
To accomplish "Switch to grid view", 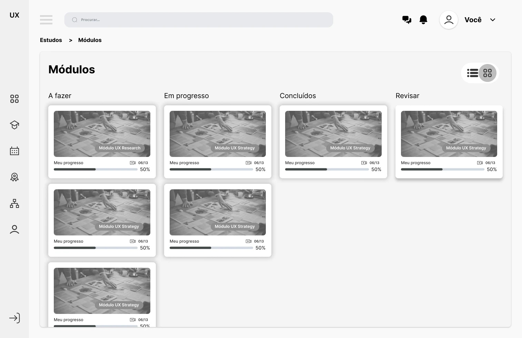I will coord(488,73).
